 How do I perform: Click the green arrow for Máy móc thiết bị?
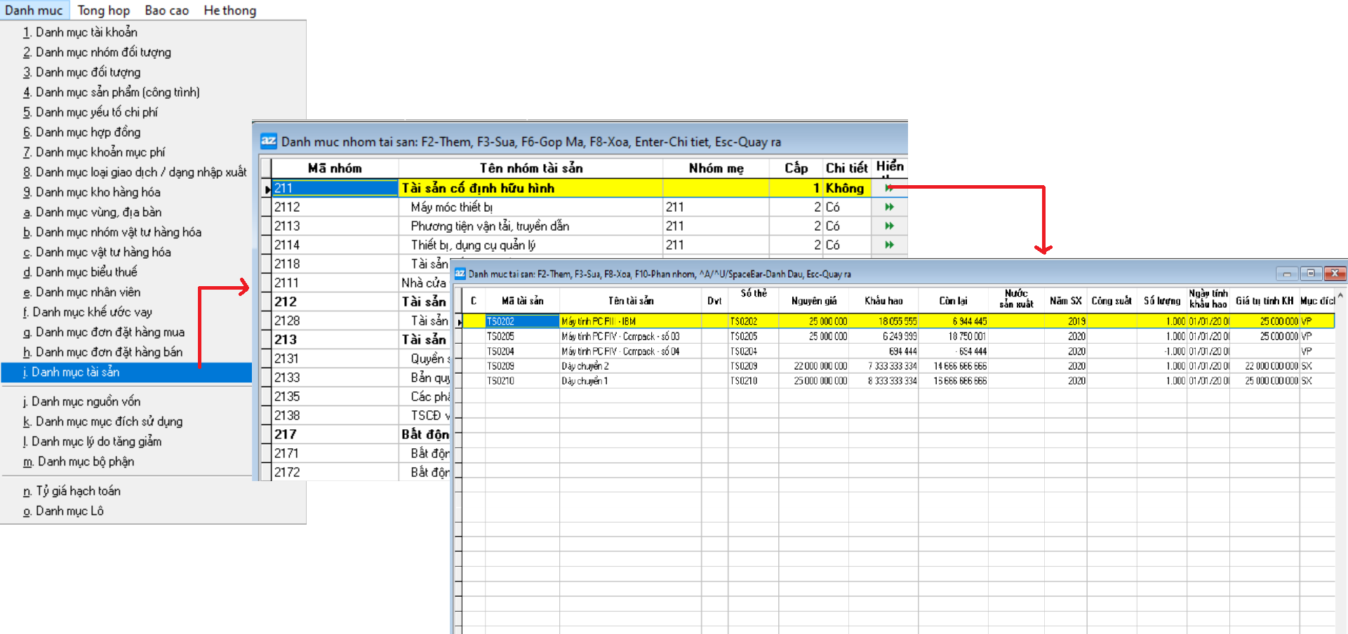point(889,207)
